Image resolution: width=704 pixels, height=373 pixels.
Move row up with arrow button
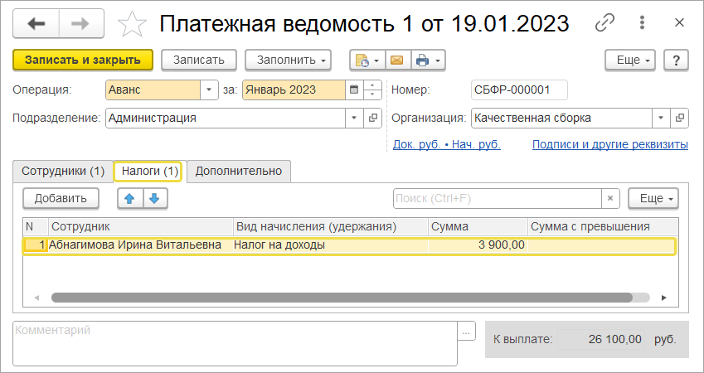coord(130,198)
